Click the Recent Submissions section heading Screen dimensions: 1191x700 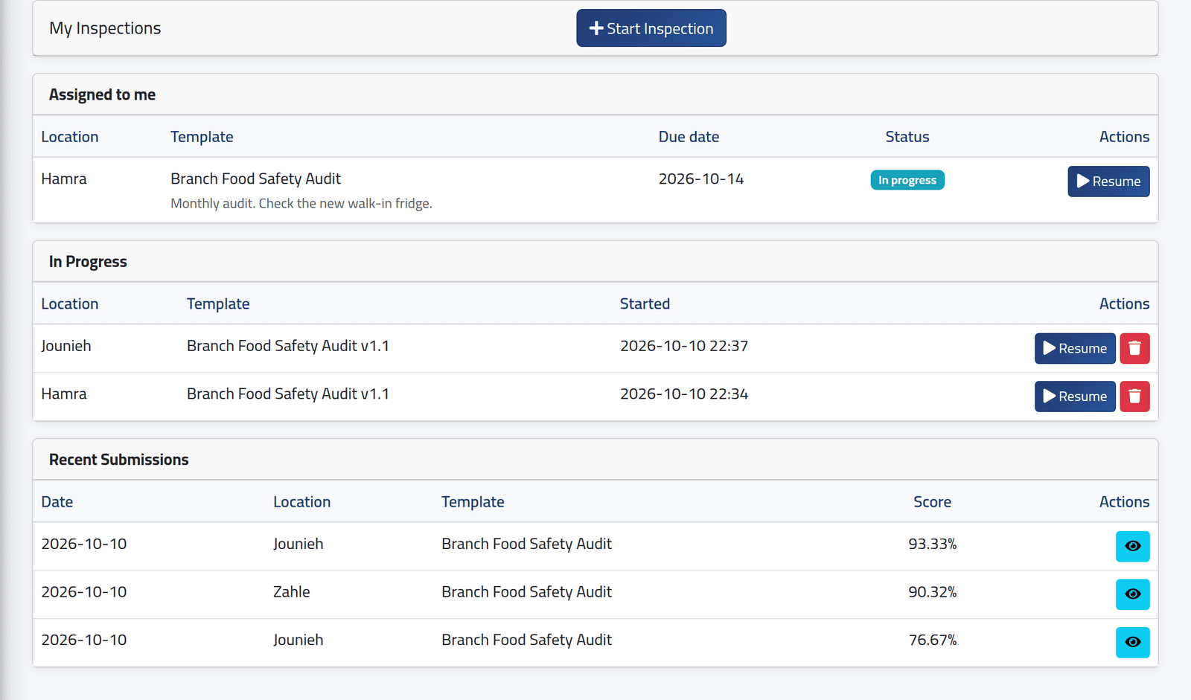pyautogui.click(x=119, y=460)
